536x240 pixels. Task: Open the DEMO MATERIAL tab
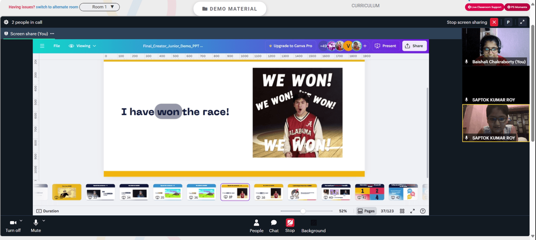pyautogui.click(x=229, y=9)
